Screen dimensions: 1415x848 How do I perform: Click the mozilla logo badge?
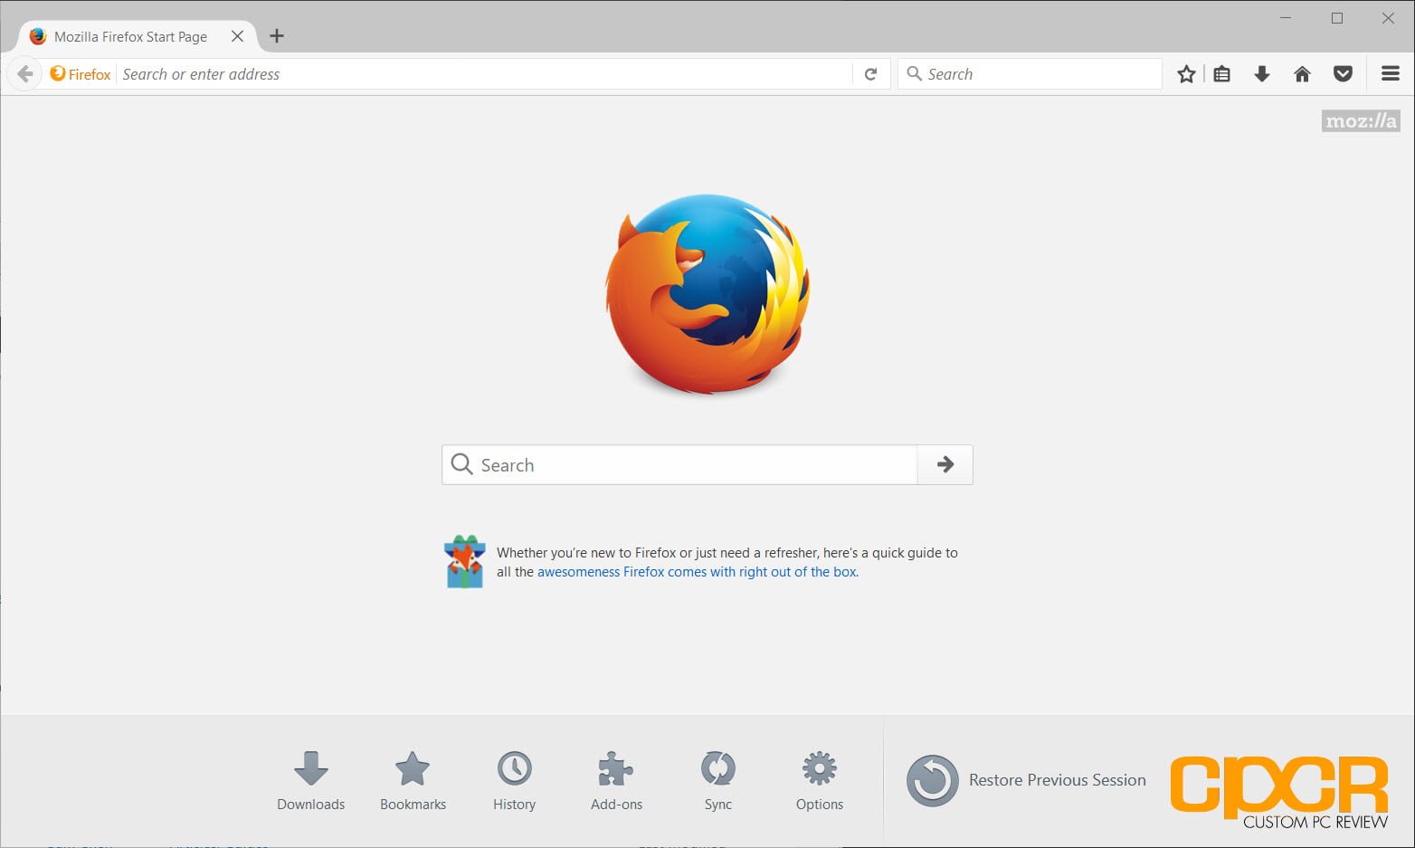point(1361,121)
